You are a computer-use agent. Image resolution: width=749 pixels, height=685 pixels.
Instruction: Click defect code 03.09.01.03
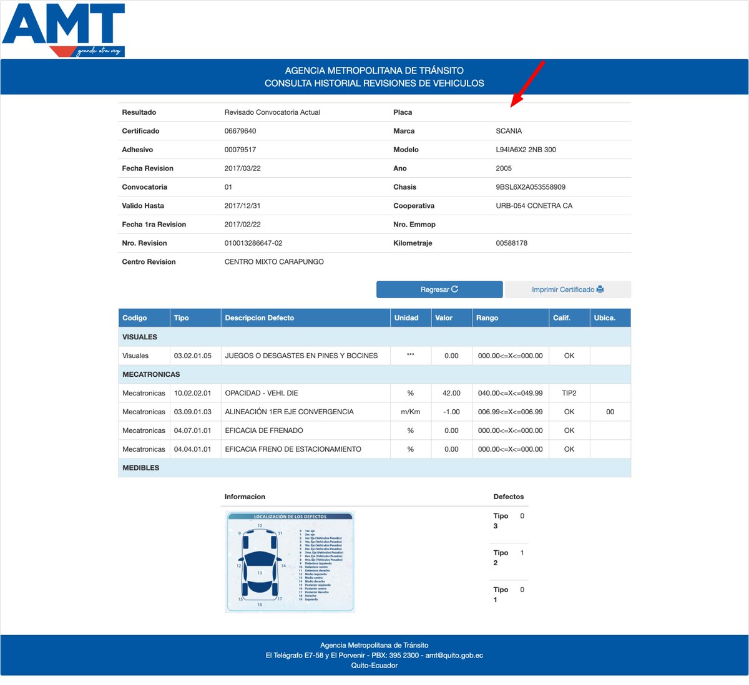[193, 412]
